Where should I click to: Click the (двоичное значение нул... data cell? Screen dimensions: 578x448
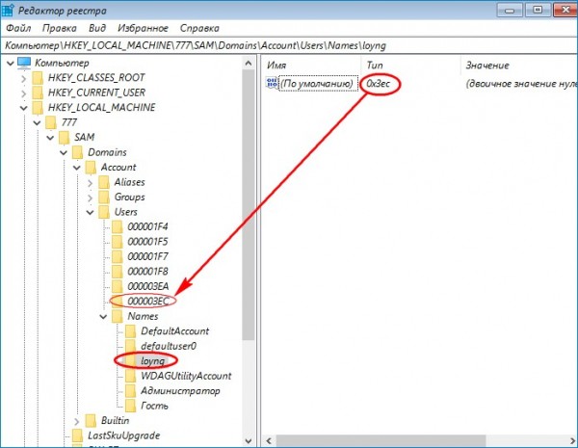coord(521,84)
